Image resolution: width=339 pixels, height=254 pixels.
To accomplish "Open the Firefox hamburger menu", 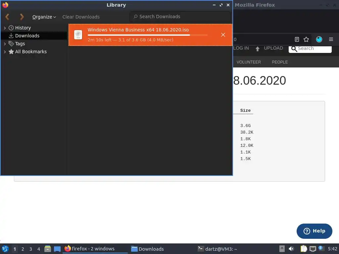I will (331, 39).
